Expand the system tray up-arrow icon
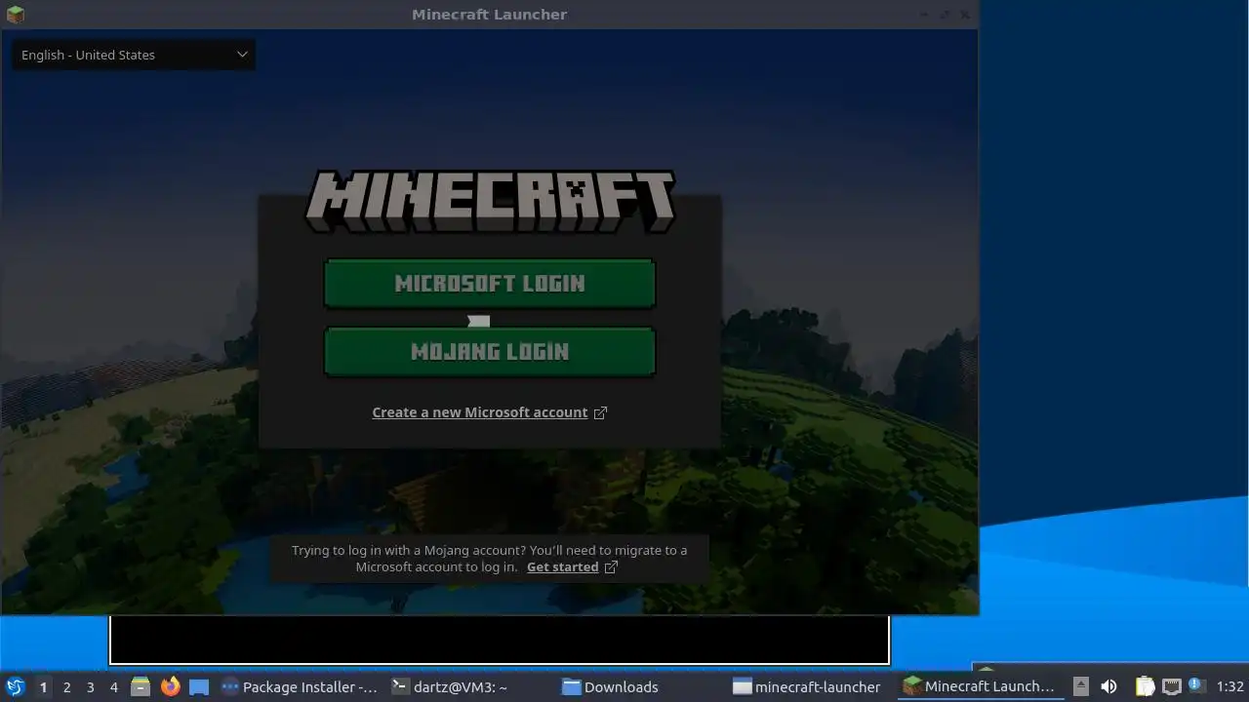The width and height of the screenshot is (1249, 702). (x=1080, y=686)
